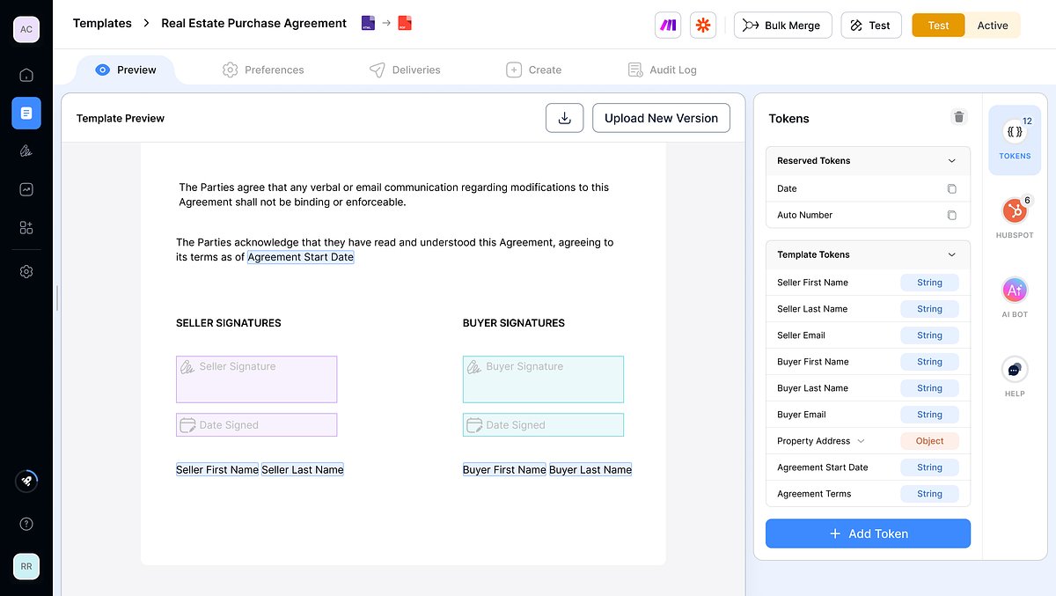This screenshot has height=596, width=1056.
Task: Copy the Date reserved token
Action: click(951, 188)
